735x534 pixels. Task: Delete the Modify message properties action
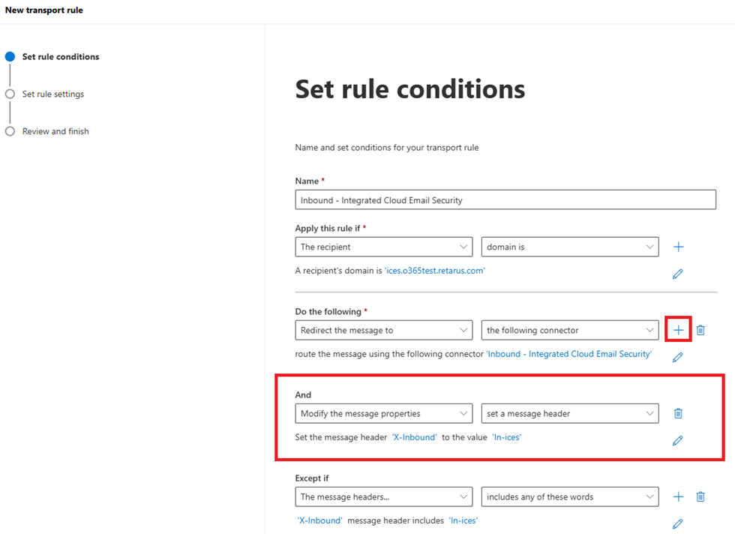(x=678, y=413)
